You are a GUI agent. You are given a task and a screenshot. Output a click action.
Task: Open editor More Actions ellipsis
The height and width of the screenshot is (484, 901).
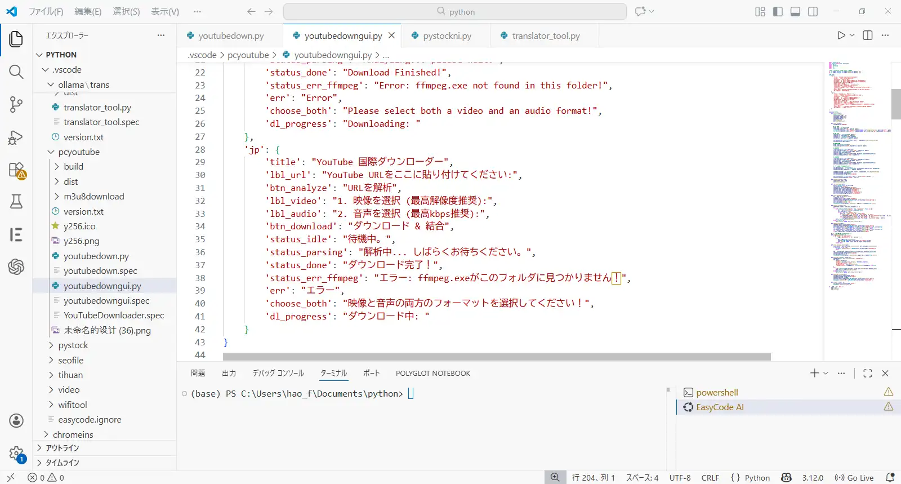[x=885, y=35]
